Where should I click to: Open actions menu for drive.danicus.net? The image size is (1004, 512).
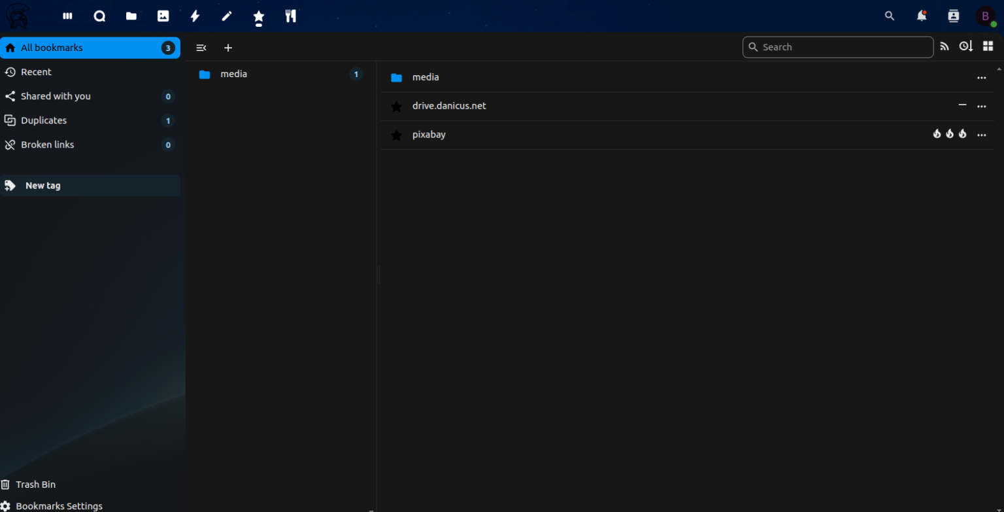click(981, 106)
